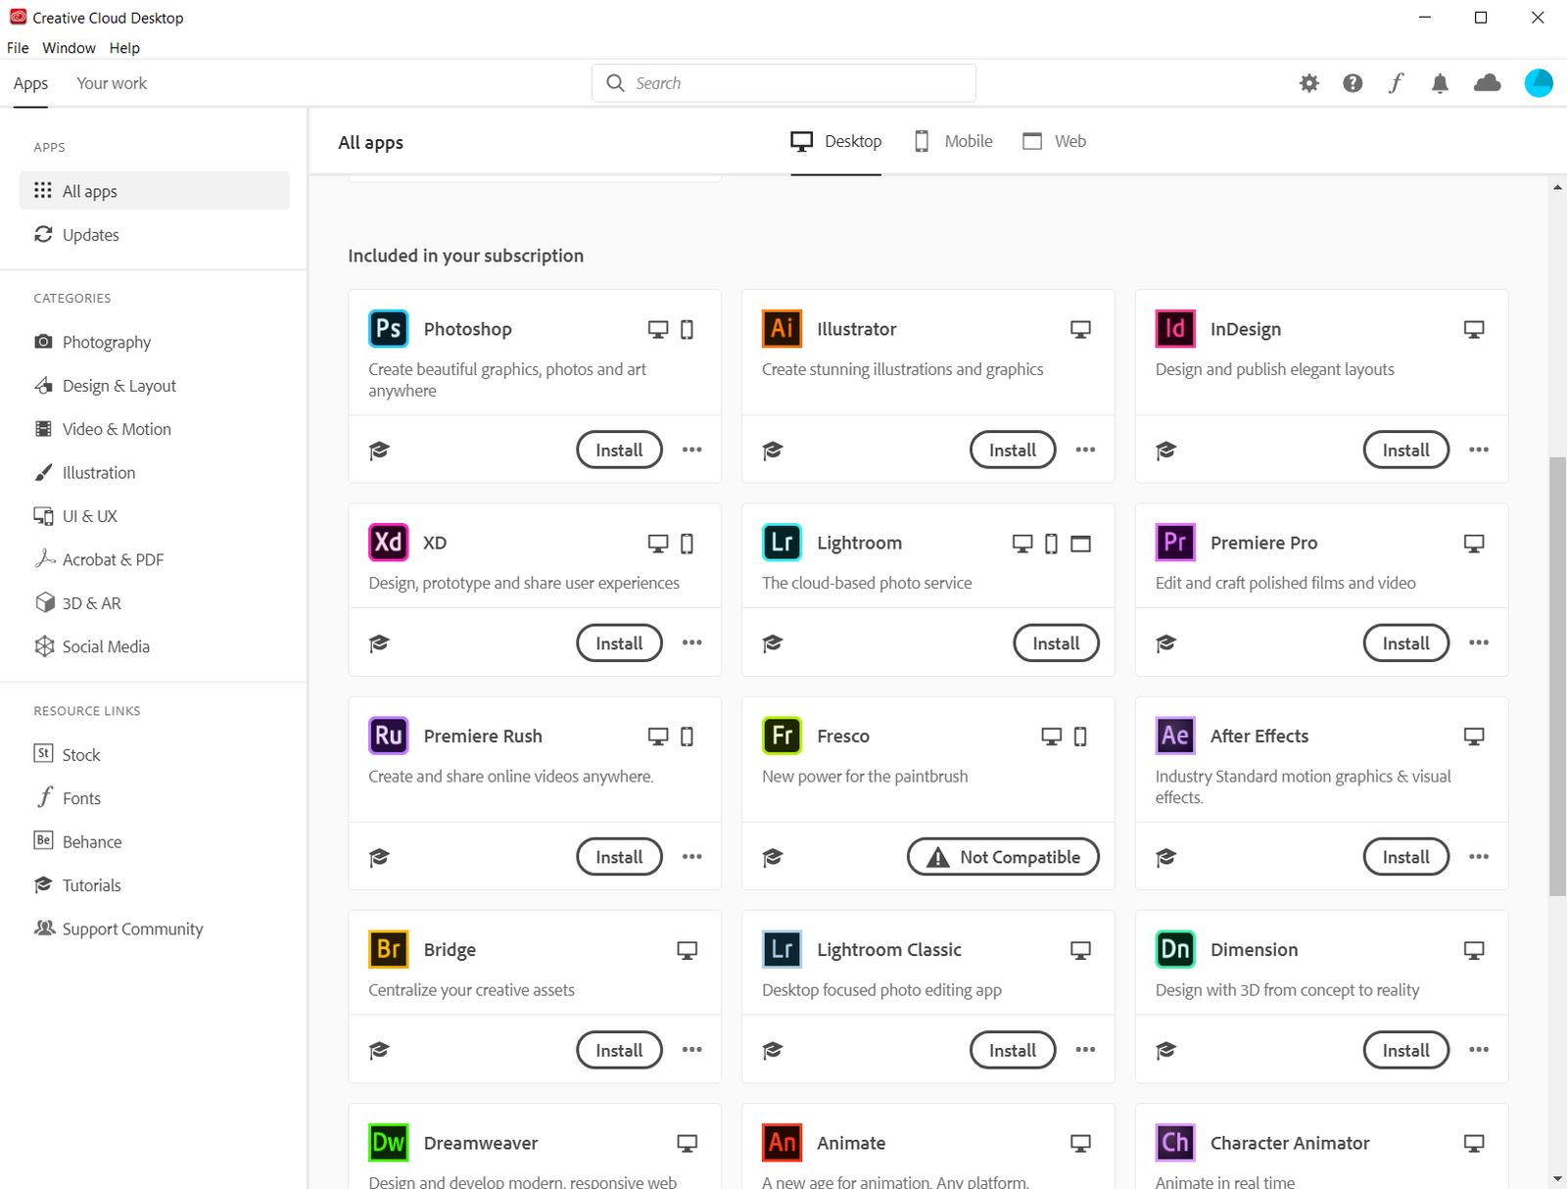This screenshot has height=1189, width=1567.
Task: Expand more options menu for InDesign
Action: 1478,450
